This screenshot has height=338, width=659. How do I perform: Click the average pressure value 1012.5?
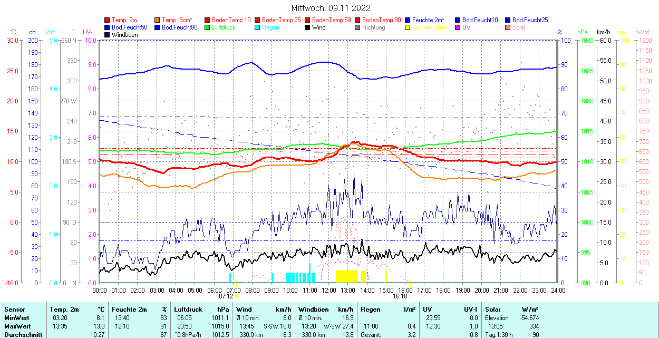(x=221, y=335)
